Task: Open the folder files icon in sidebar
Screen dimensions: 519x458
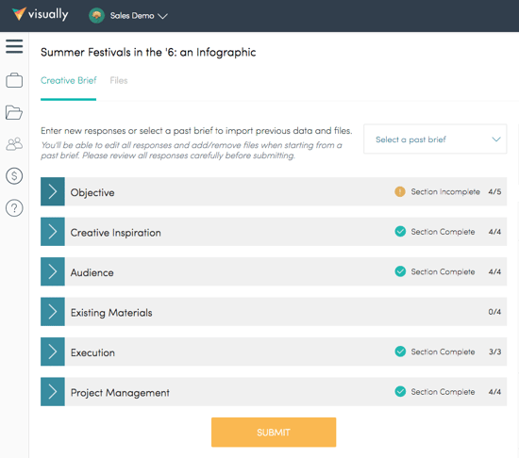Action: point(14,112)
